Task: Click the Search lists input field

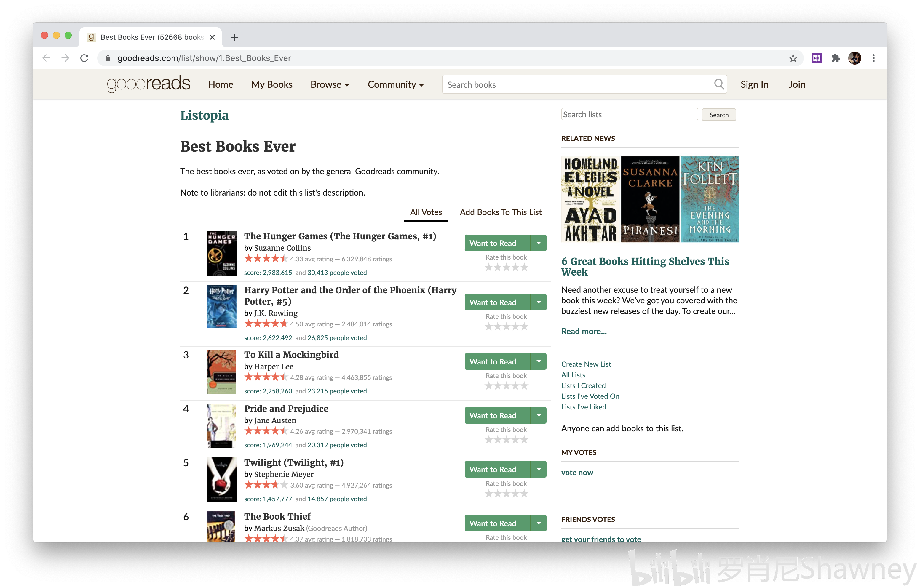Action: 629,115
